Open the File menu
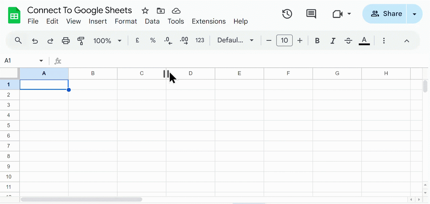This screenshot has width=430, height=204. click(x=33, y=21)
